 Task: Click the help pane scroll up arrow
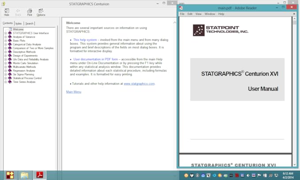[175, 23]
